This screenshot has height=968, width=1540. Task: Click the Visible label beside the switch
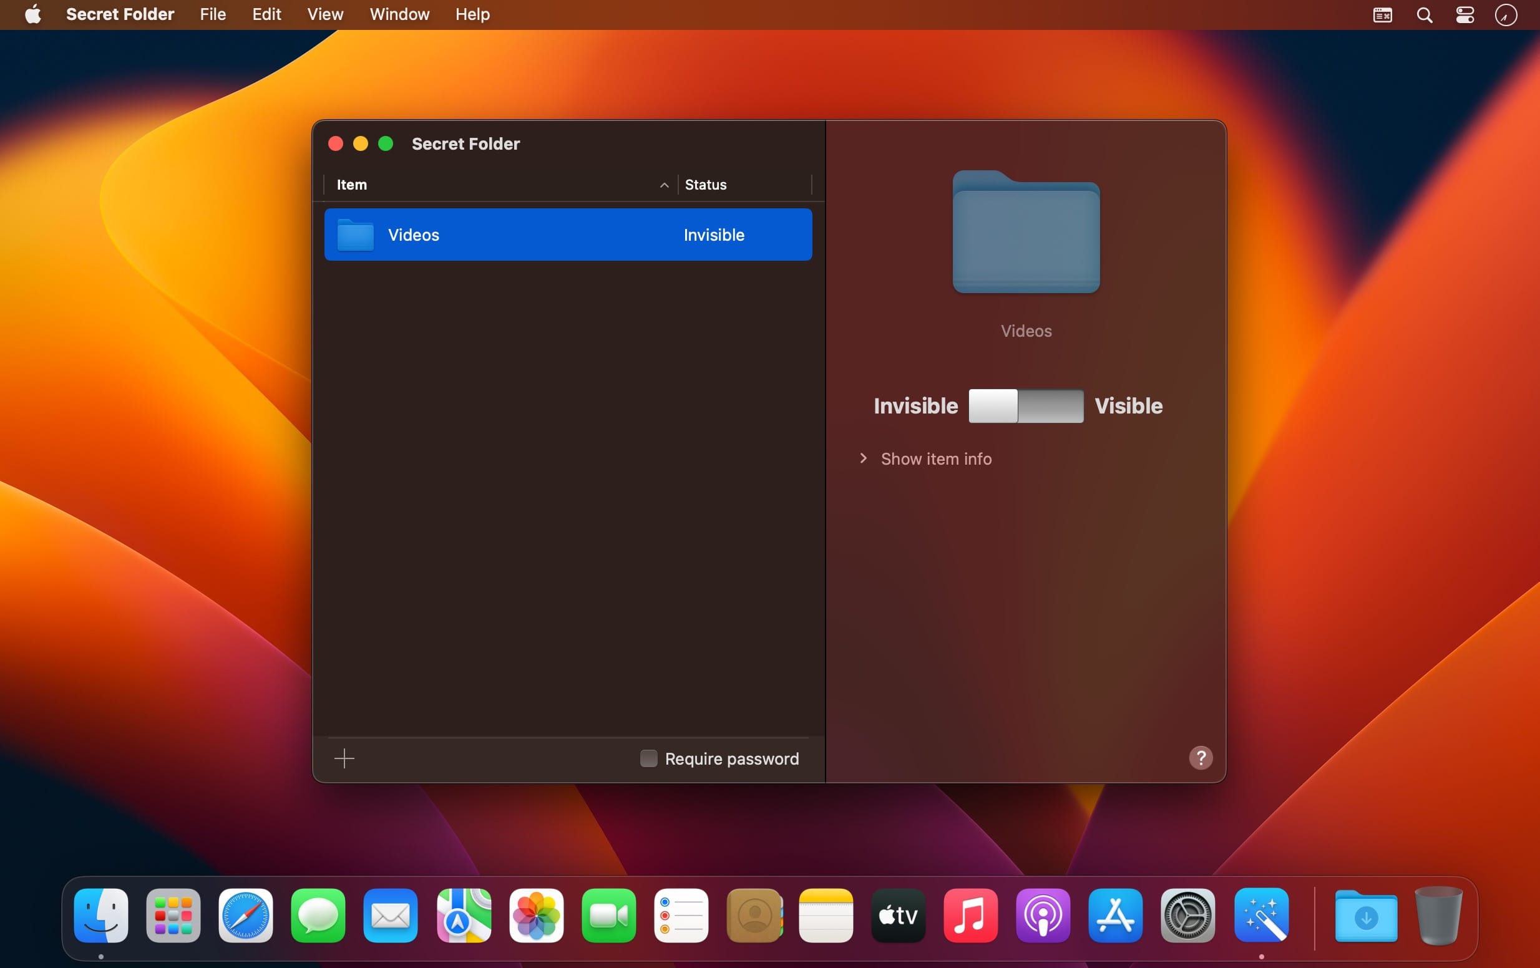pos(1128,405)
